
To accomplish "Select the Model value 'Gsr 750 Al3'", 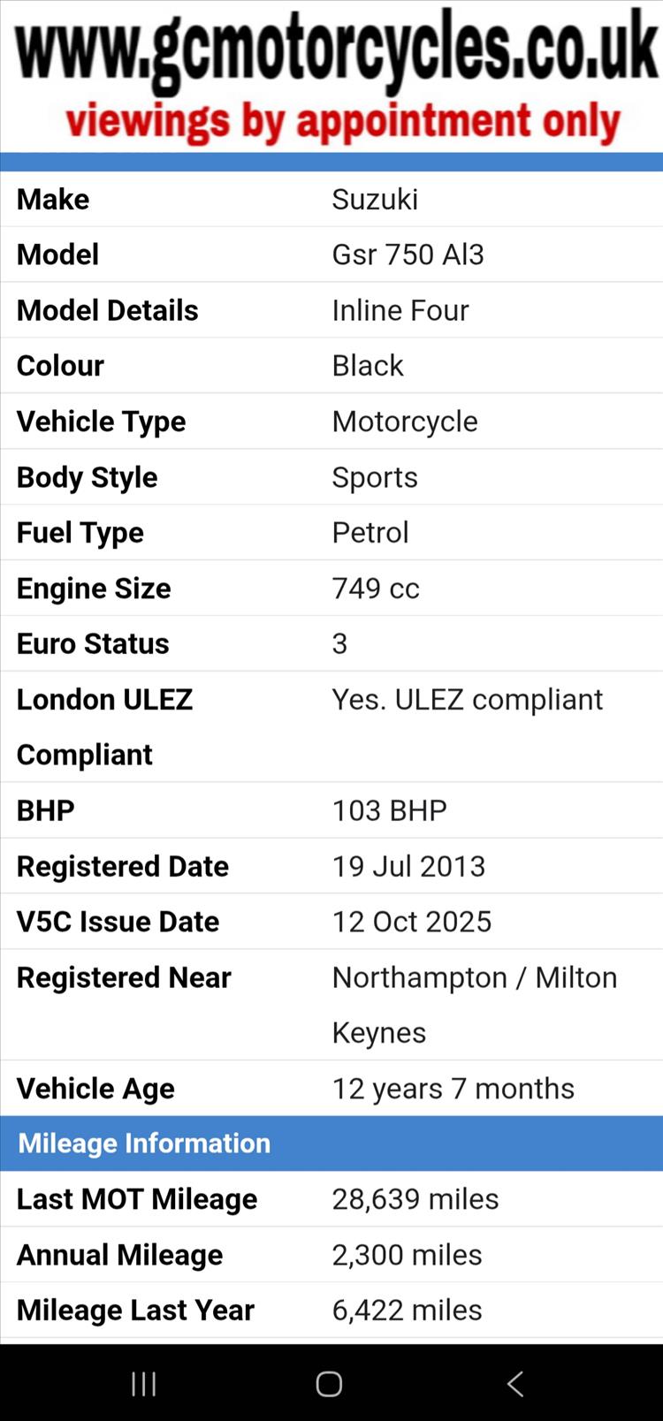I will coord(408,255).
